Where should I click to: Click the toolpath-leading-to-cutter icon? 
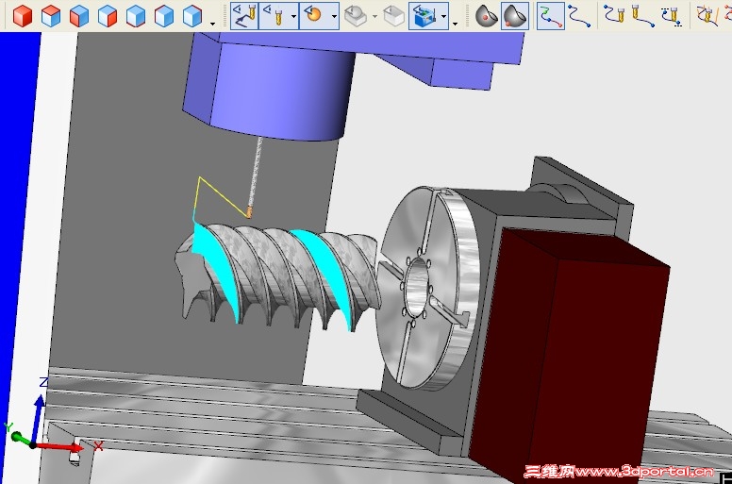[x=614, y=15]
